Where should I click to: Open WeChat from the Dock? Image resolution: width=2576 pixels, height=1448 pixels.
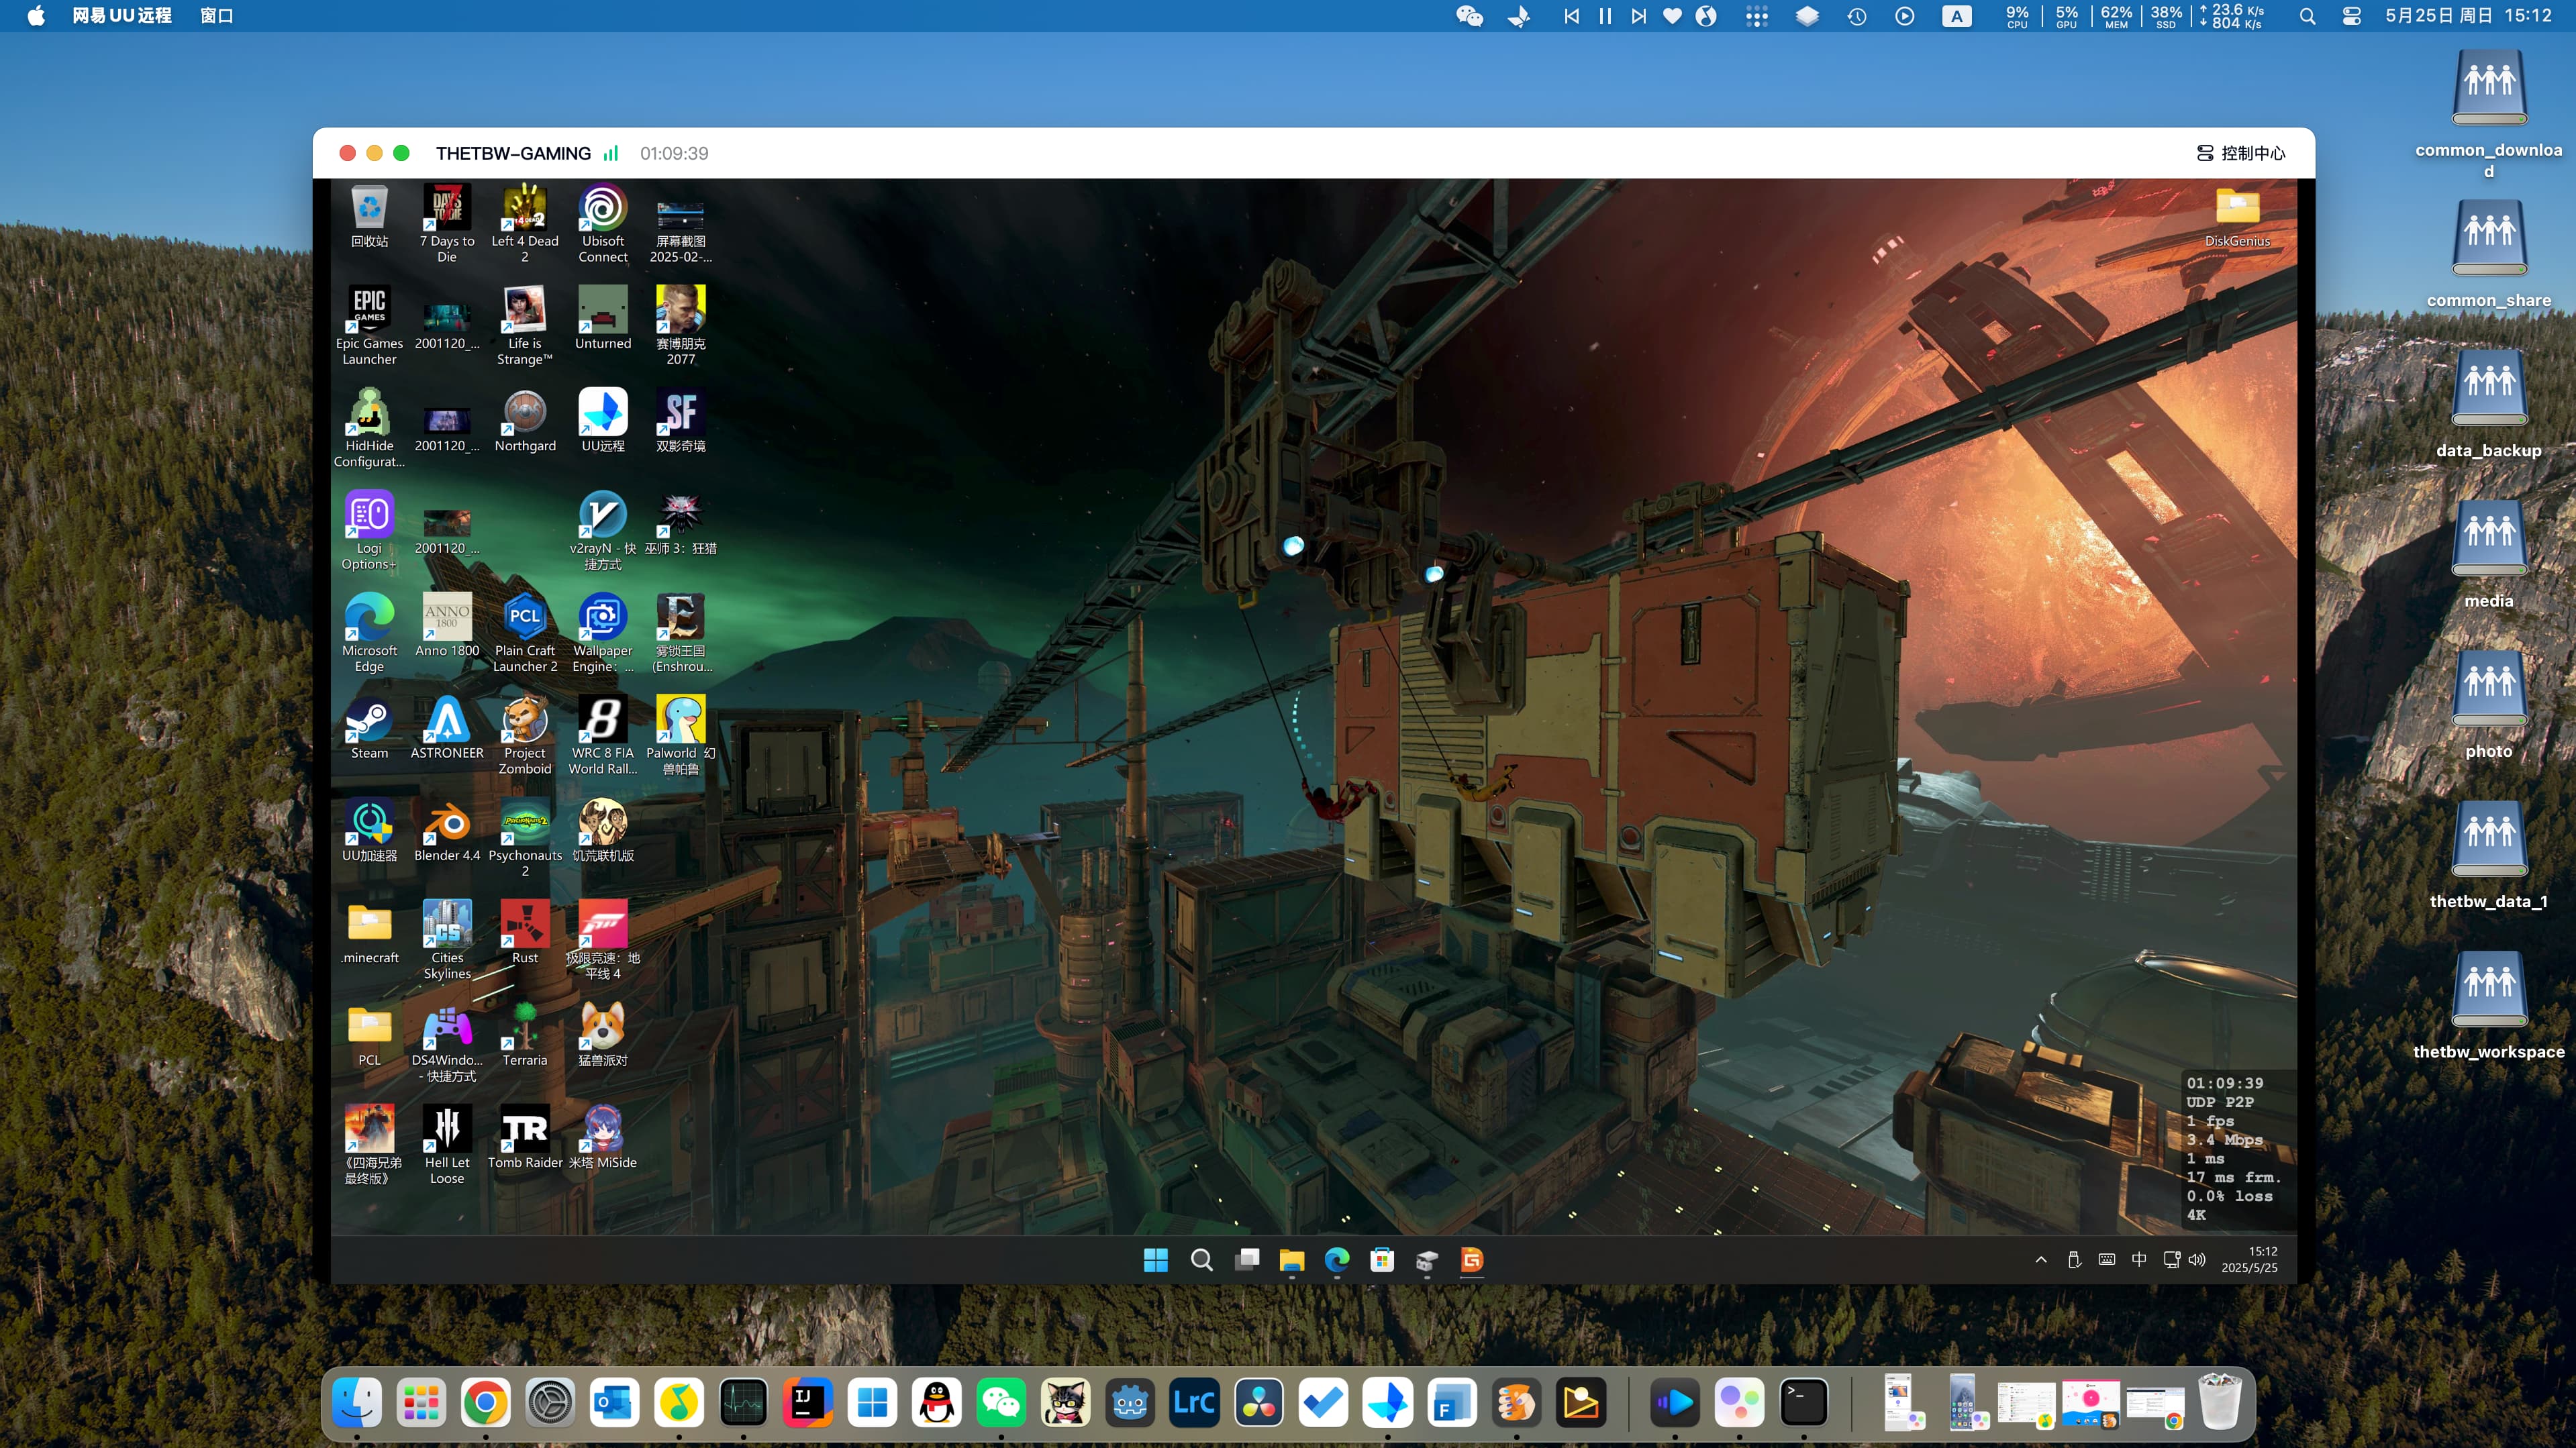point(1001,1402)
